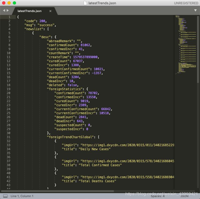
Task: Place cursor on "Daily New Cases" text
Action: 95,149
